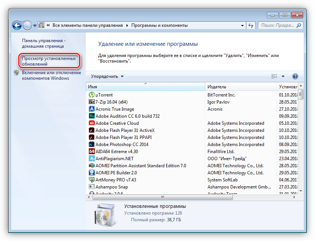Click the horizontal scrollbar thumb

[163, 197]
